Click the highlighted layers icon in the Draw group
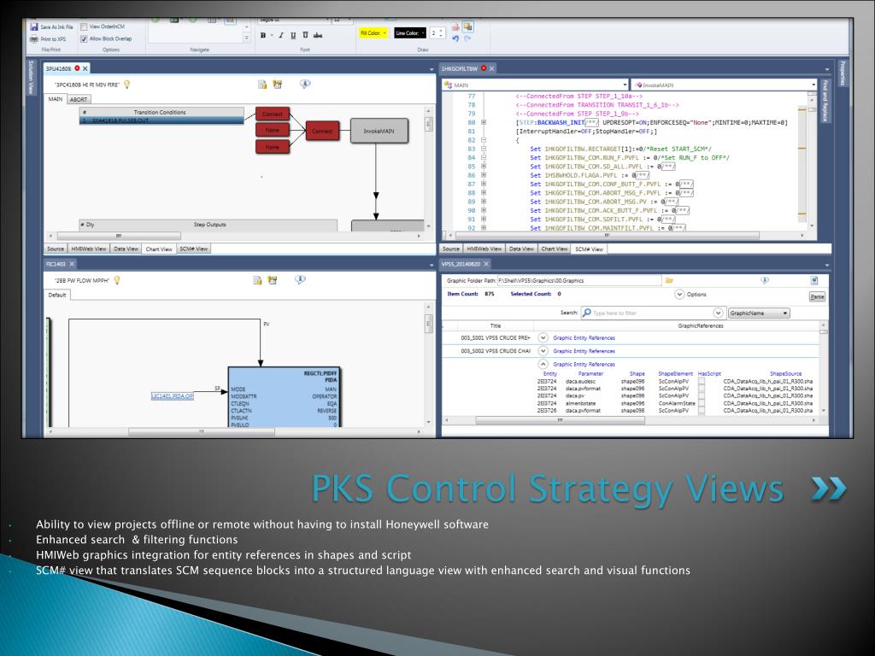The height and width of the screenshot is (656, 875). click(468, 26)
